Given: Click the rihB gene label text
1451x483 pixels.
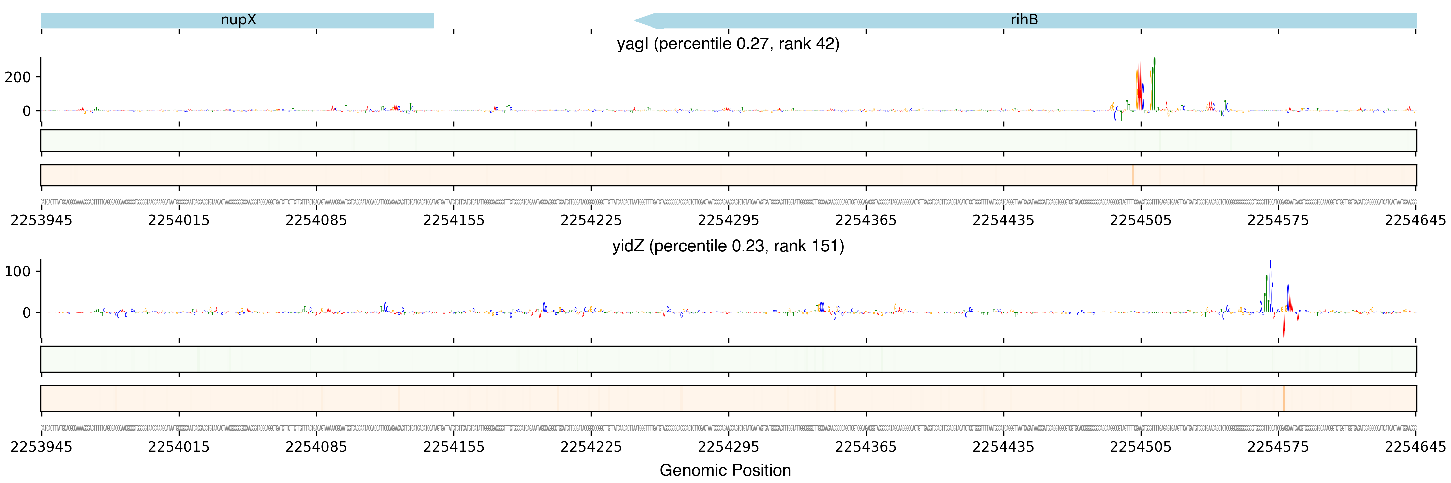Looking at the screenshot, I should pos(1023,20).
